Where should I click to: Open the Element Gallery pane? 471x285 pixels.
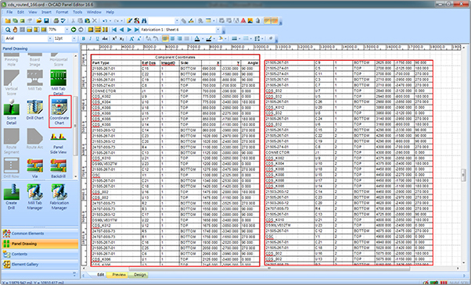click(x=40, y=265)
